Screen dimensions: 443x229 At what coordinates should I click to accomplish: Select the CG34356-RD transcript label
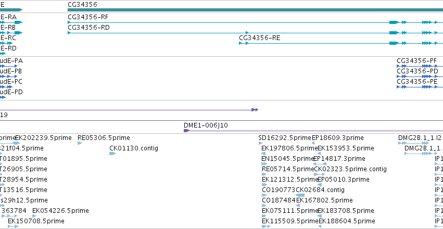[x=88, y=28]
